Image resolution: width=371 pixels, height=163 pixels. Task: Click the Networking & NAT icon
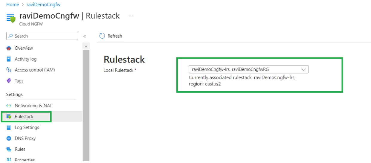point(9,106)
